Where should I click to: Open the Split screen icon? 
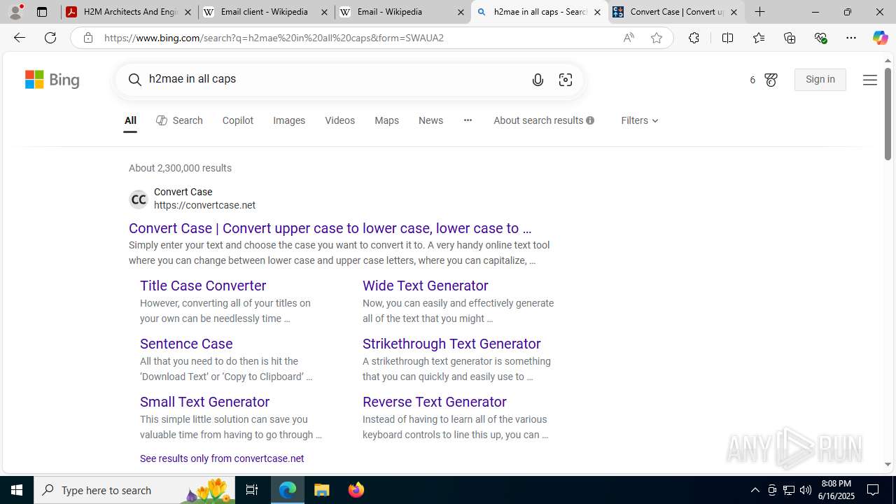tap(727, 38)
